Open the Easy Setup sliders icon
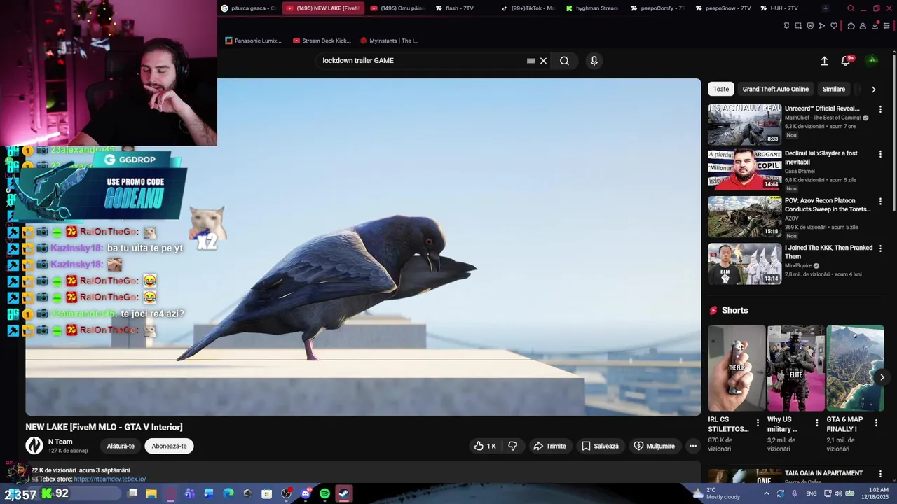Viewport: 897px width, 504px height. point(886,26)
